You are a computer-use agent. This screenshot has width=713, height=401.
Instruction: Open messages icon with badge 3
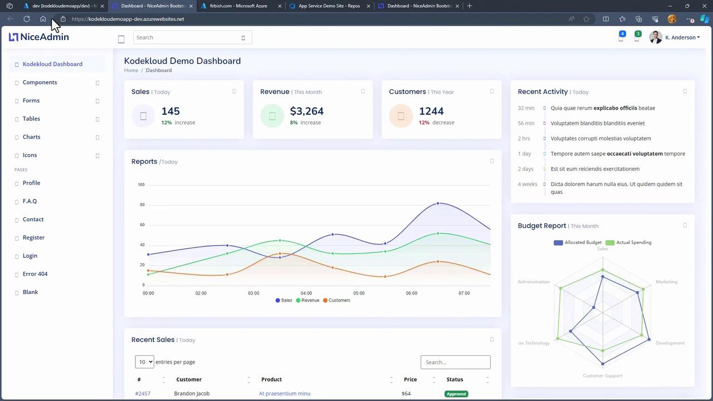637,38
